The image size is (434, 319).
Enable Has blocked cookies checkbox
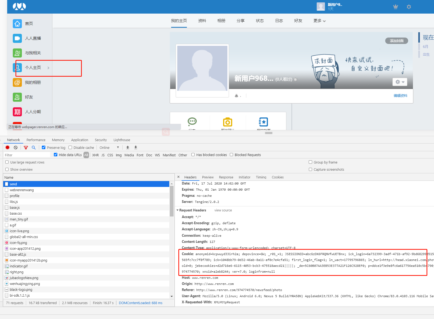tap(193, 155)
